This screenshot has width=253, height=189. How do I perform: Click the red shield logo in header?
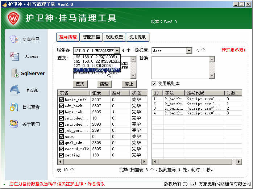pos(13,17)
